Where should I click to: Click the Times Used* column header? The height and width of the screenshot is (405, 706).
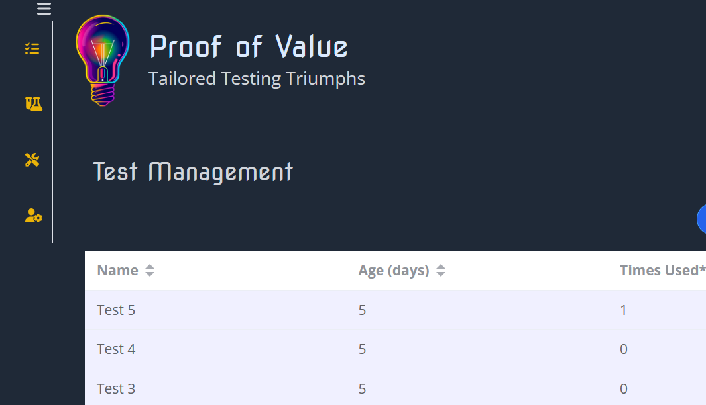point(662,271)
